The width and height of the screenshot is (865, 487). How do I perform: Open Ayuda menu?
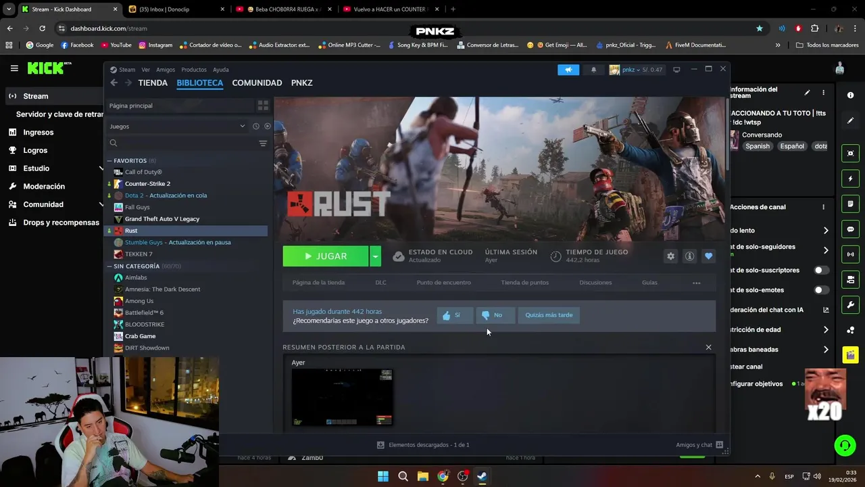pos(221,70)
